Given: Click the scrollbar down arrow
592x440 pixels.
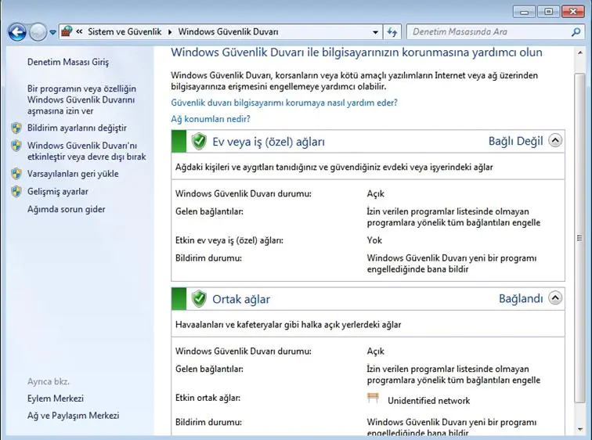Looking at the screenshot, I should [580, 429].
